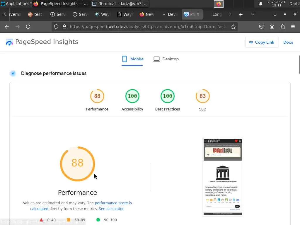
Task: Click PageSpeed Insights Firefox taskbar entry
Action: point(61,4)
